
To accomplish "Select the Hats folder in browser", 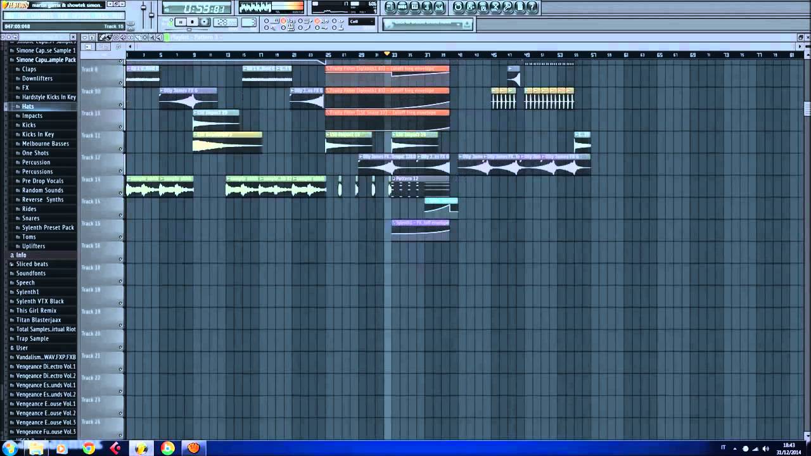I will pyautogui.click(x=28, y=106).
